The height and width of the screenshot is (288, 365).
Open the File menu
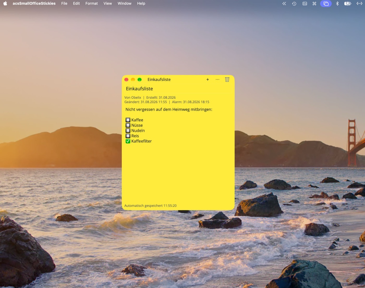click(64, 3)
